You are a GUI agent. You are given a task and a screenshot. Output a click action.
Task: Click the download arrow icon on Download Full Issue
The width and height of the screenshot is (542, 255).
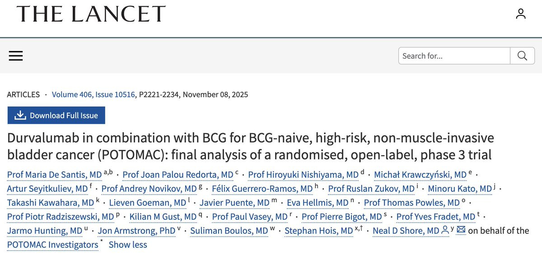tap(20, 116)
